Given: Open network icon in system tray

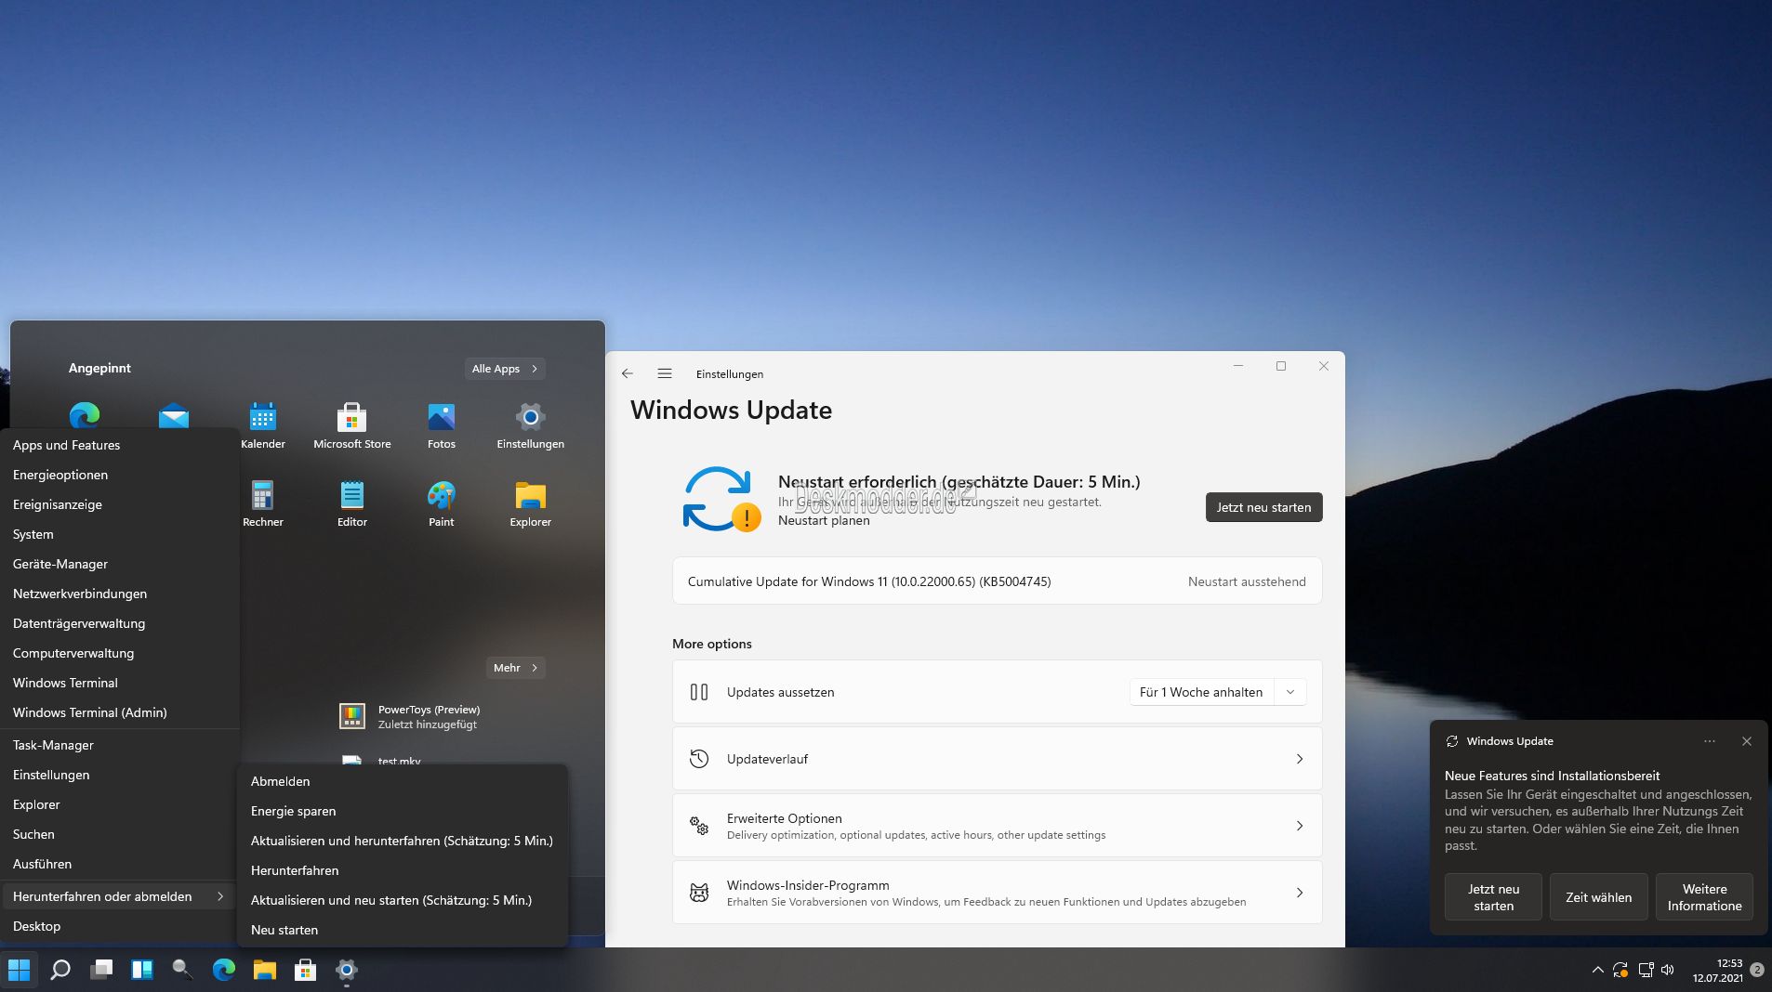Looking at the screenshot, I should 1646,970.
